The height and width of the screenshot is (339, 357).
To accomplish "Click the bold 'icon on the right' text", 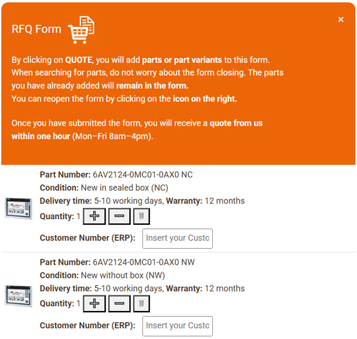I will click(x=205, y=99).
